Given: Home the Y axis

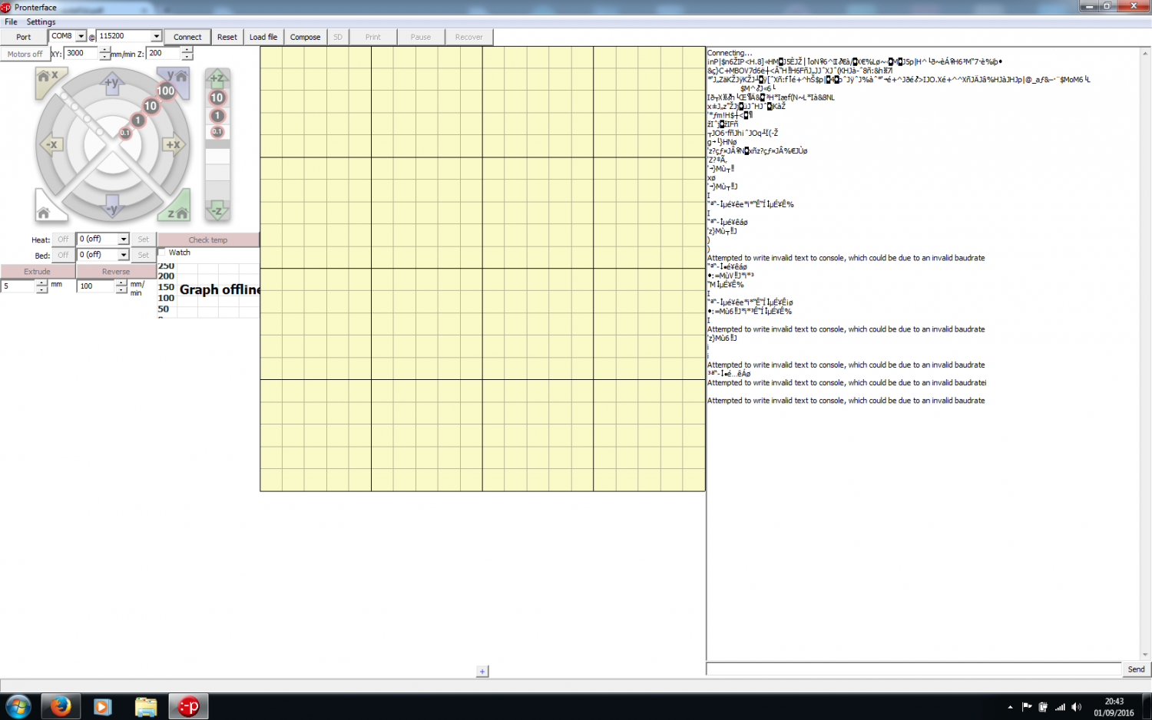Looking at the screenshot, I should [x=177, y=78].
